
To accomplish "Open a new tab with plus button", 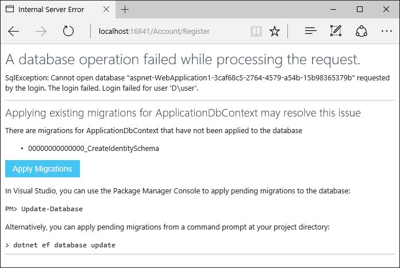I will (125, 9).
